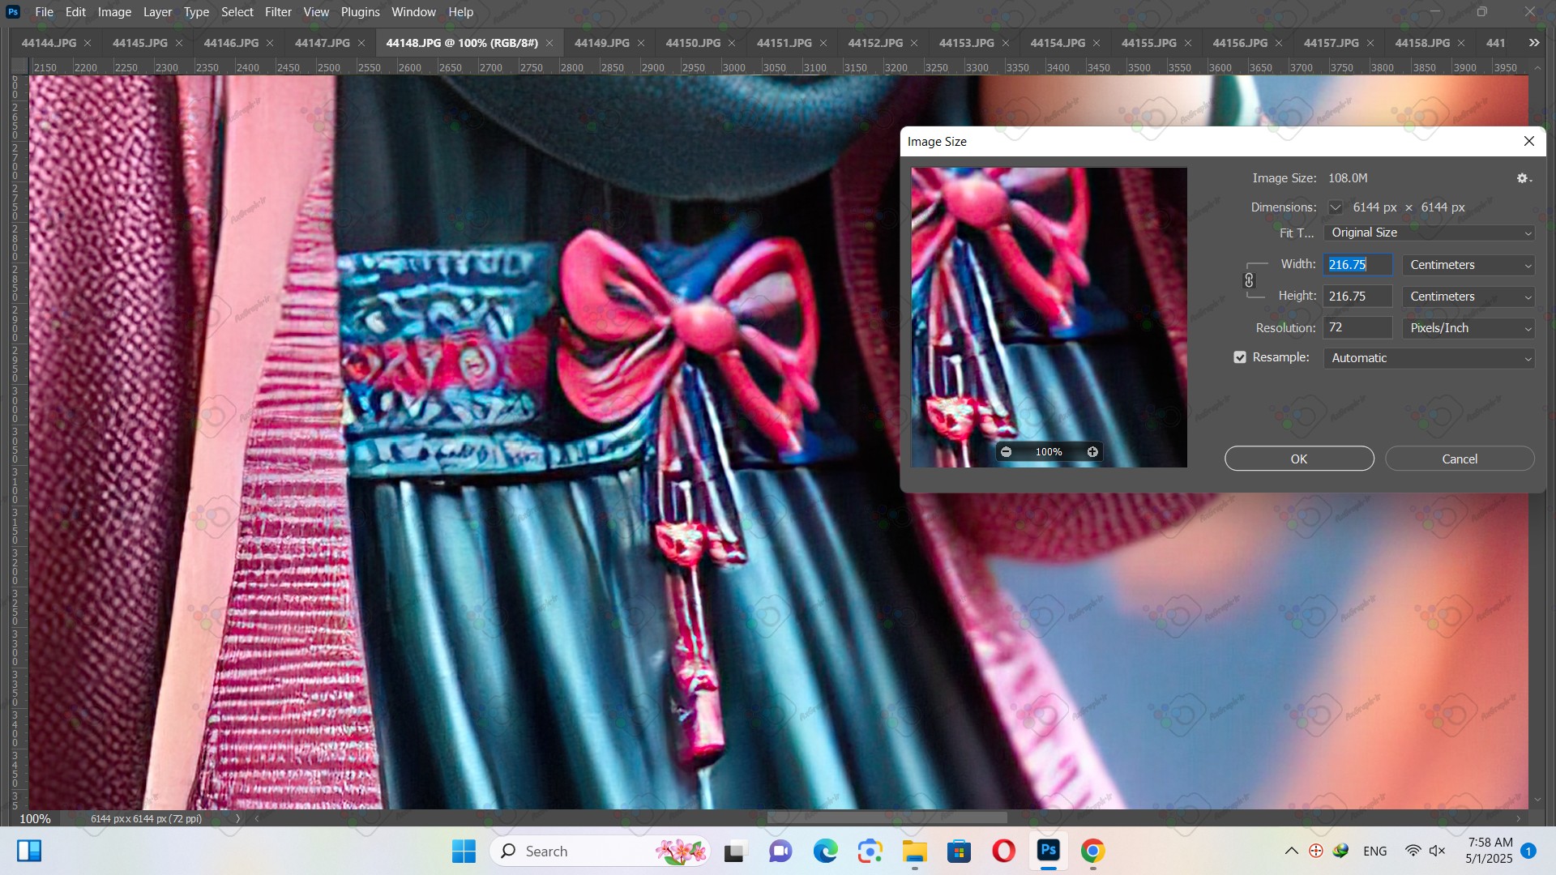Open the Resample Automatic method dropdown
This screenshot has height=875, width=1556.
click(1429, 358)
